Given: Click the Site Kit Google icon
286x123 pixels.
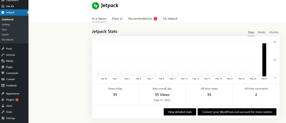Looking at the screenshot, I should pyautogui.click(x=3, y=6).
